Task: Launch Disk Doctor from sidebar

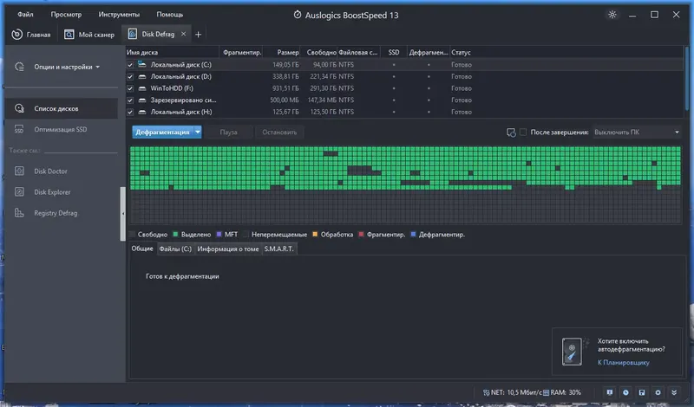Action: click(50, 171)
